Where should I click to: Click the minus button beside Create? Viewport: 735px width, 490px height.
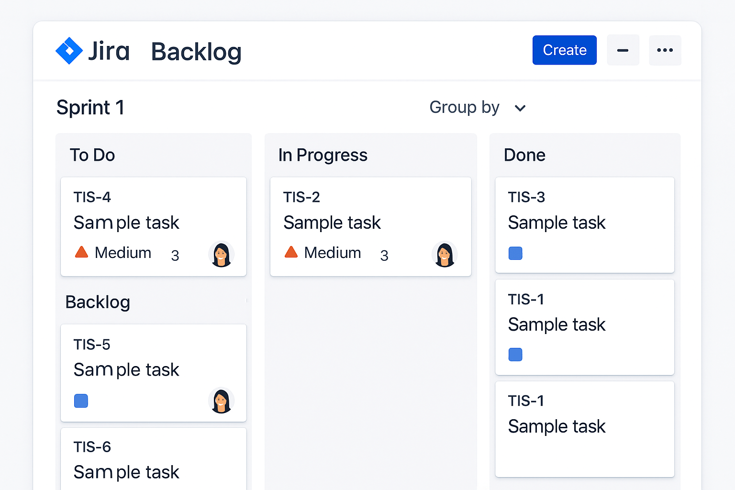tap(623, 50)
